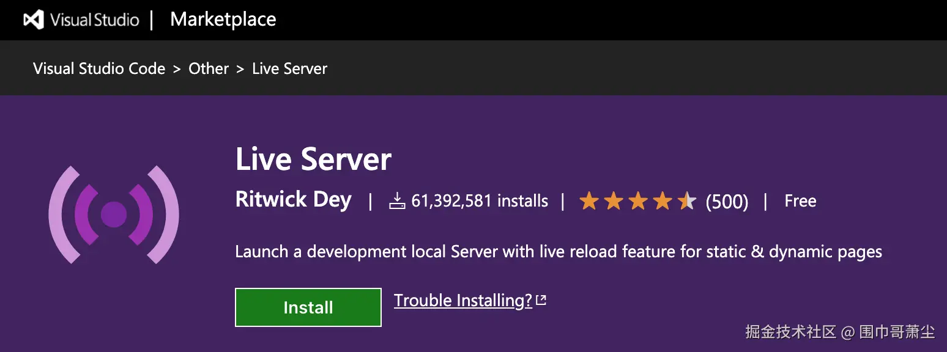Open the Other category breadcrumb

tap(208, 68)
